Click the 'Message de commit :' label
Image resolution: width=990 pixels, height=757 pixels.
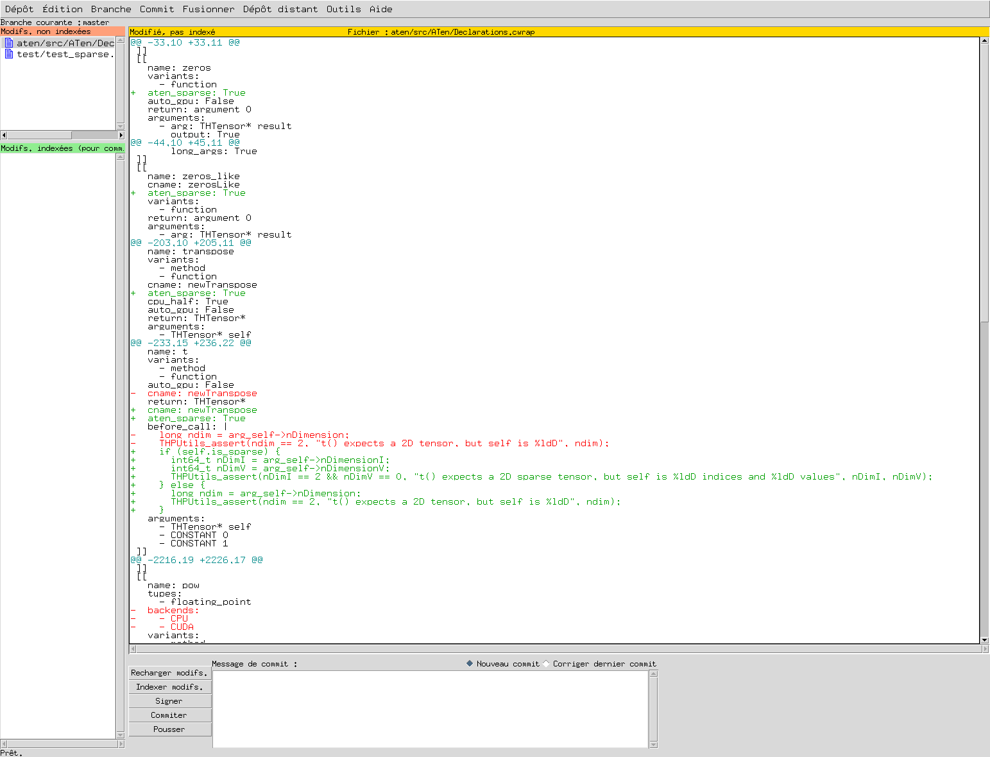pos(255,664)
